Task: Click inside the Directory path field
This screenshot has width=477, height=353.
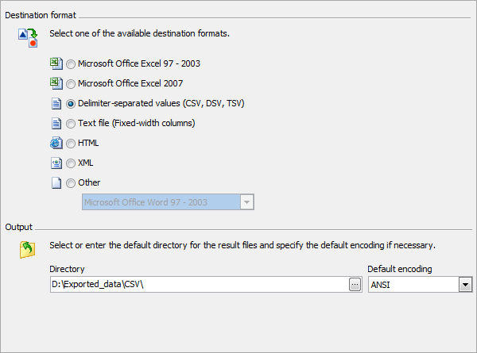Action: (197, 285)
